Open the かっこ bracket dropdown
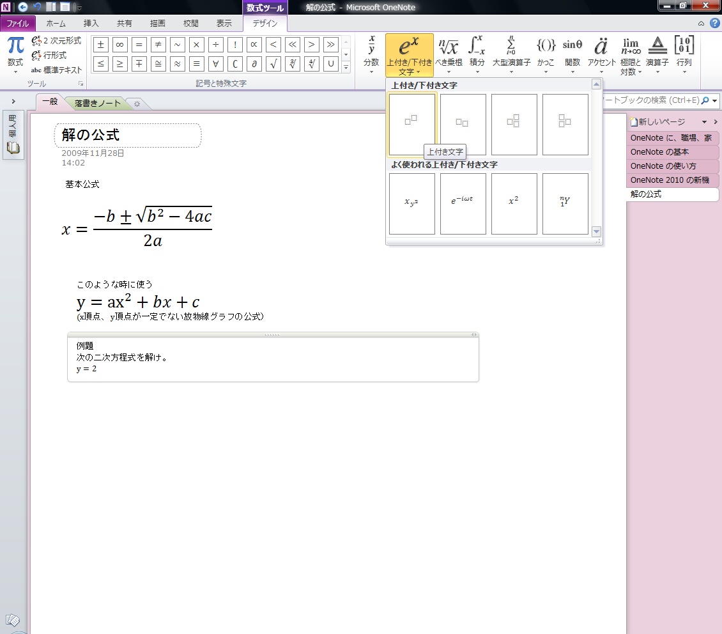The width and height of the screenshot is (722, 634). [x=546, y=54]
